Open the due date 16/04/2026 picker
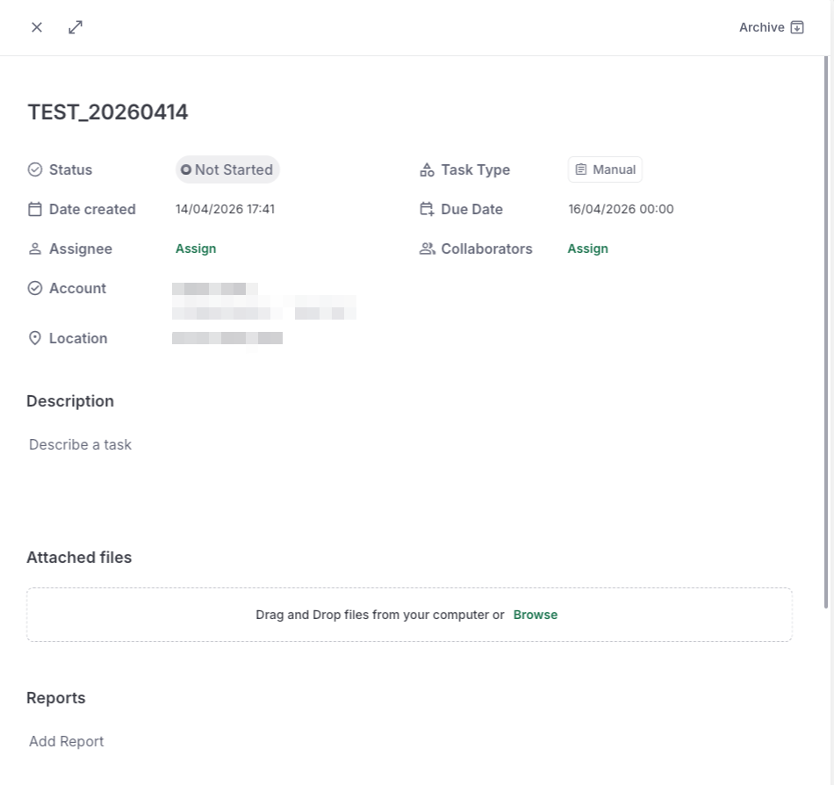 click(621, 209)
